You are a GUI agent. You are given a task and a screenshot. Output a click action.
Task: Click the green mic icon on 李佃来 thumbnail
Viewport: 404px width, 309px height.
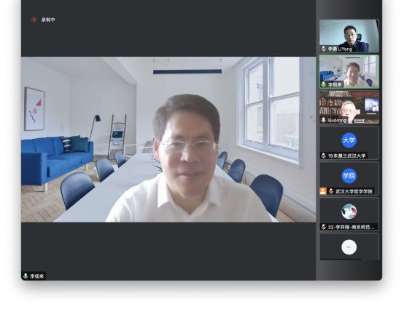(x=324, y=84)
